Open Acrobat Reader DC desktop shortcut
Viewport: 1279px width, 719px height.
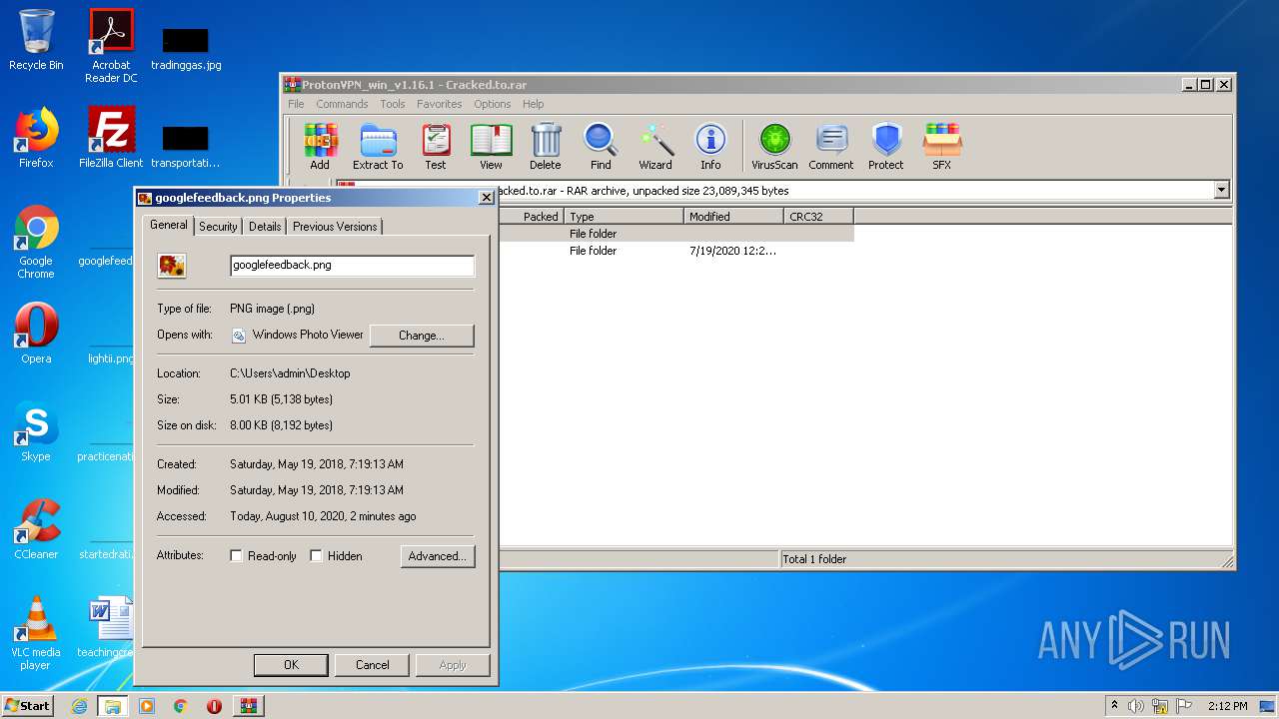point(111,46)
